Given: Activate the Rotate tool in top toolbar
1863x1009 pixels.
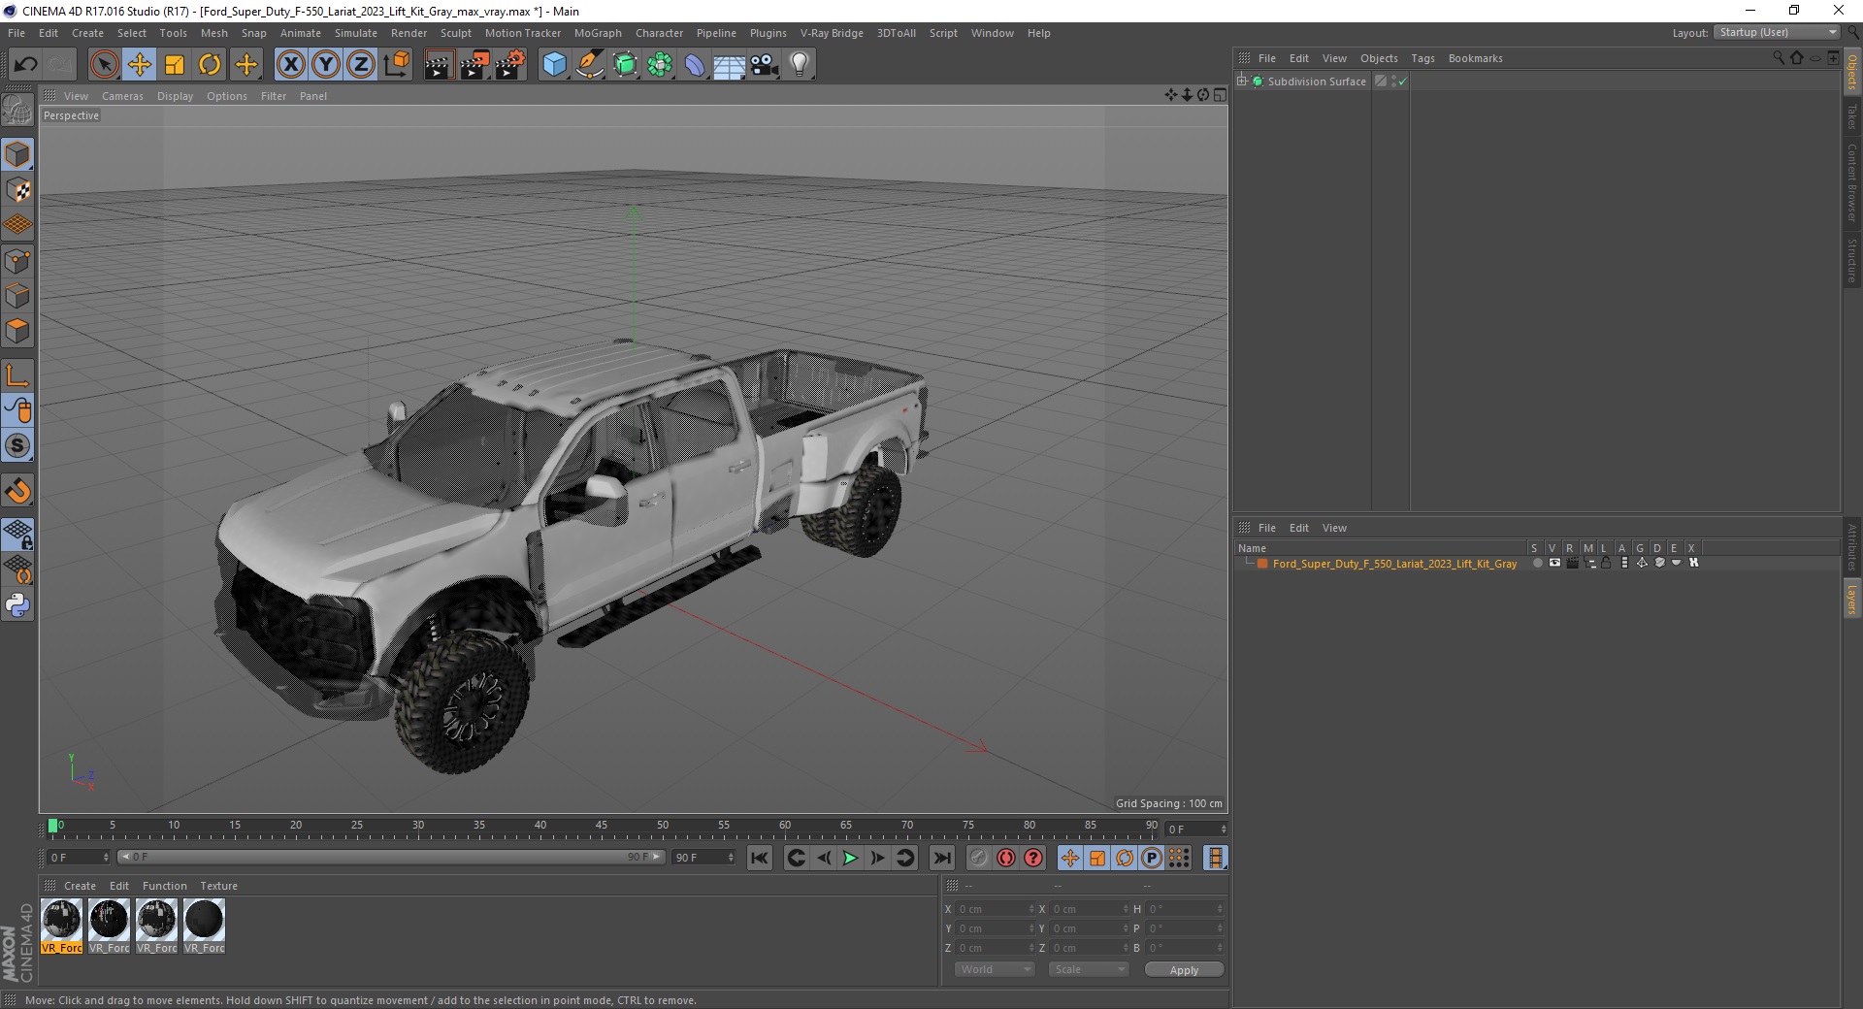Looking at the screenshot, I should [210, 65].
